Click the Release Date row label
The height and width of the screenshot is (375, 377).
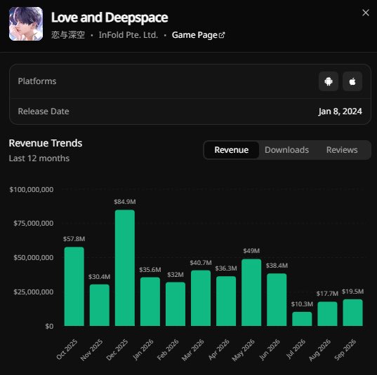point(44,111)
